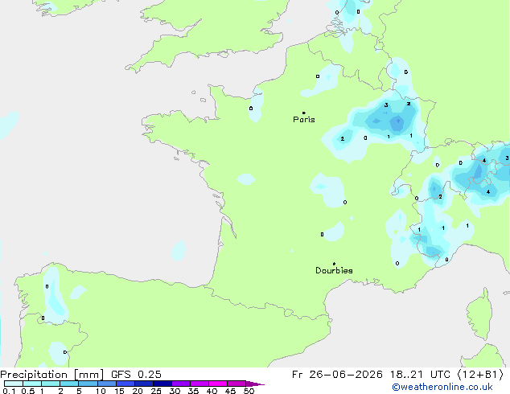Screen dimensions: 510x394
Task: Click the '20' legend value
Action: pyautogui.click(x=138, y=391)
